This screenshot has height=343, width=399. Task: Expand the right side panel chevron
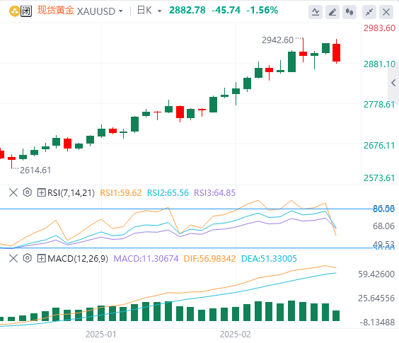[x=393, y=83]
